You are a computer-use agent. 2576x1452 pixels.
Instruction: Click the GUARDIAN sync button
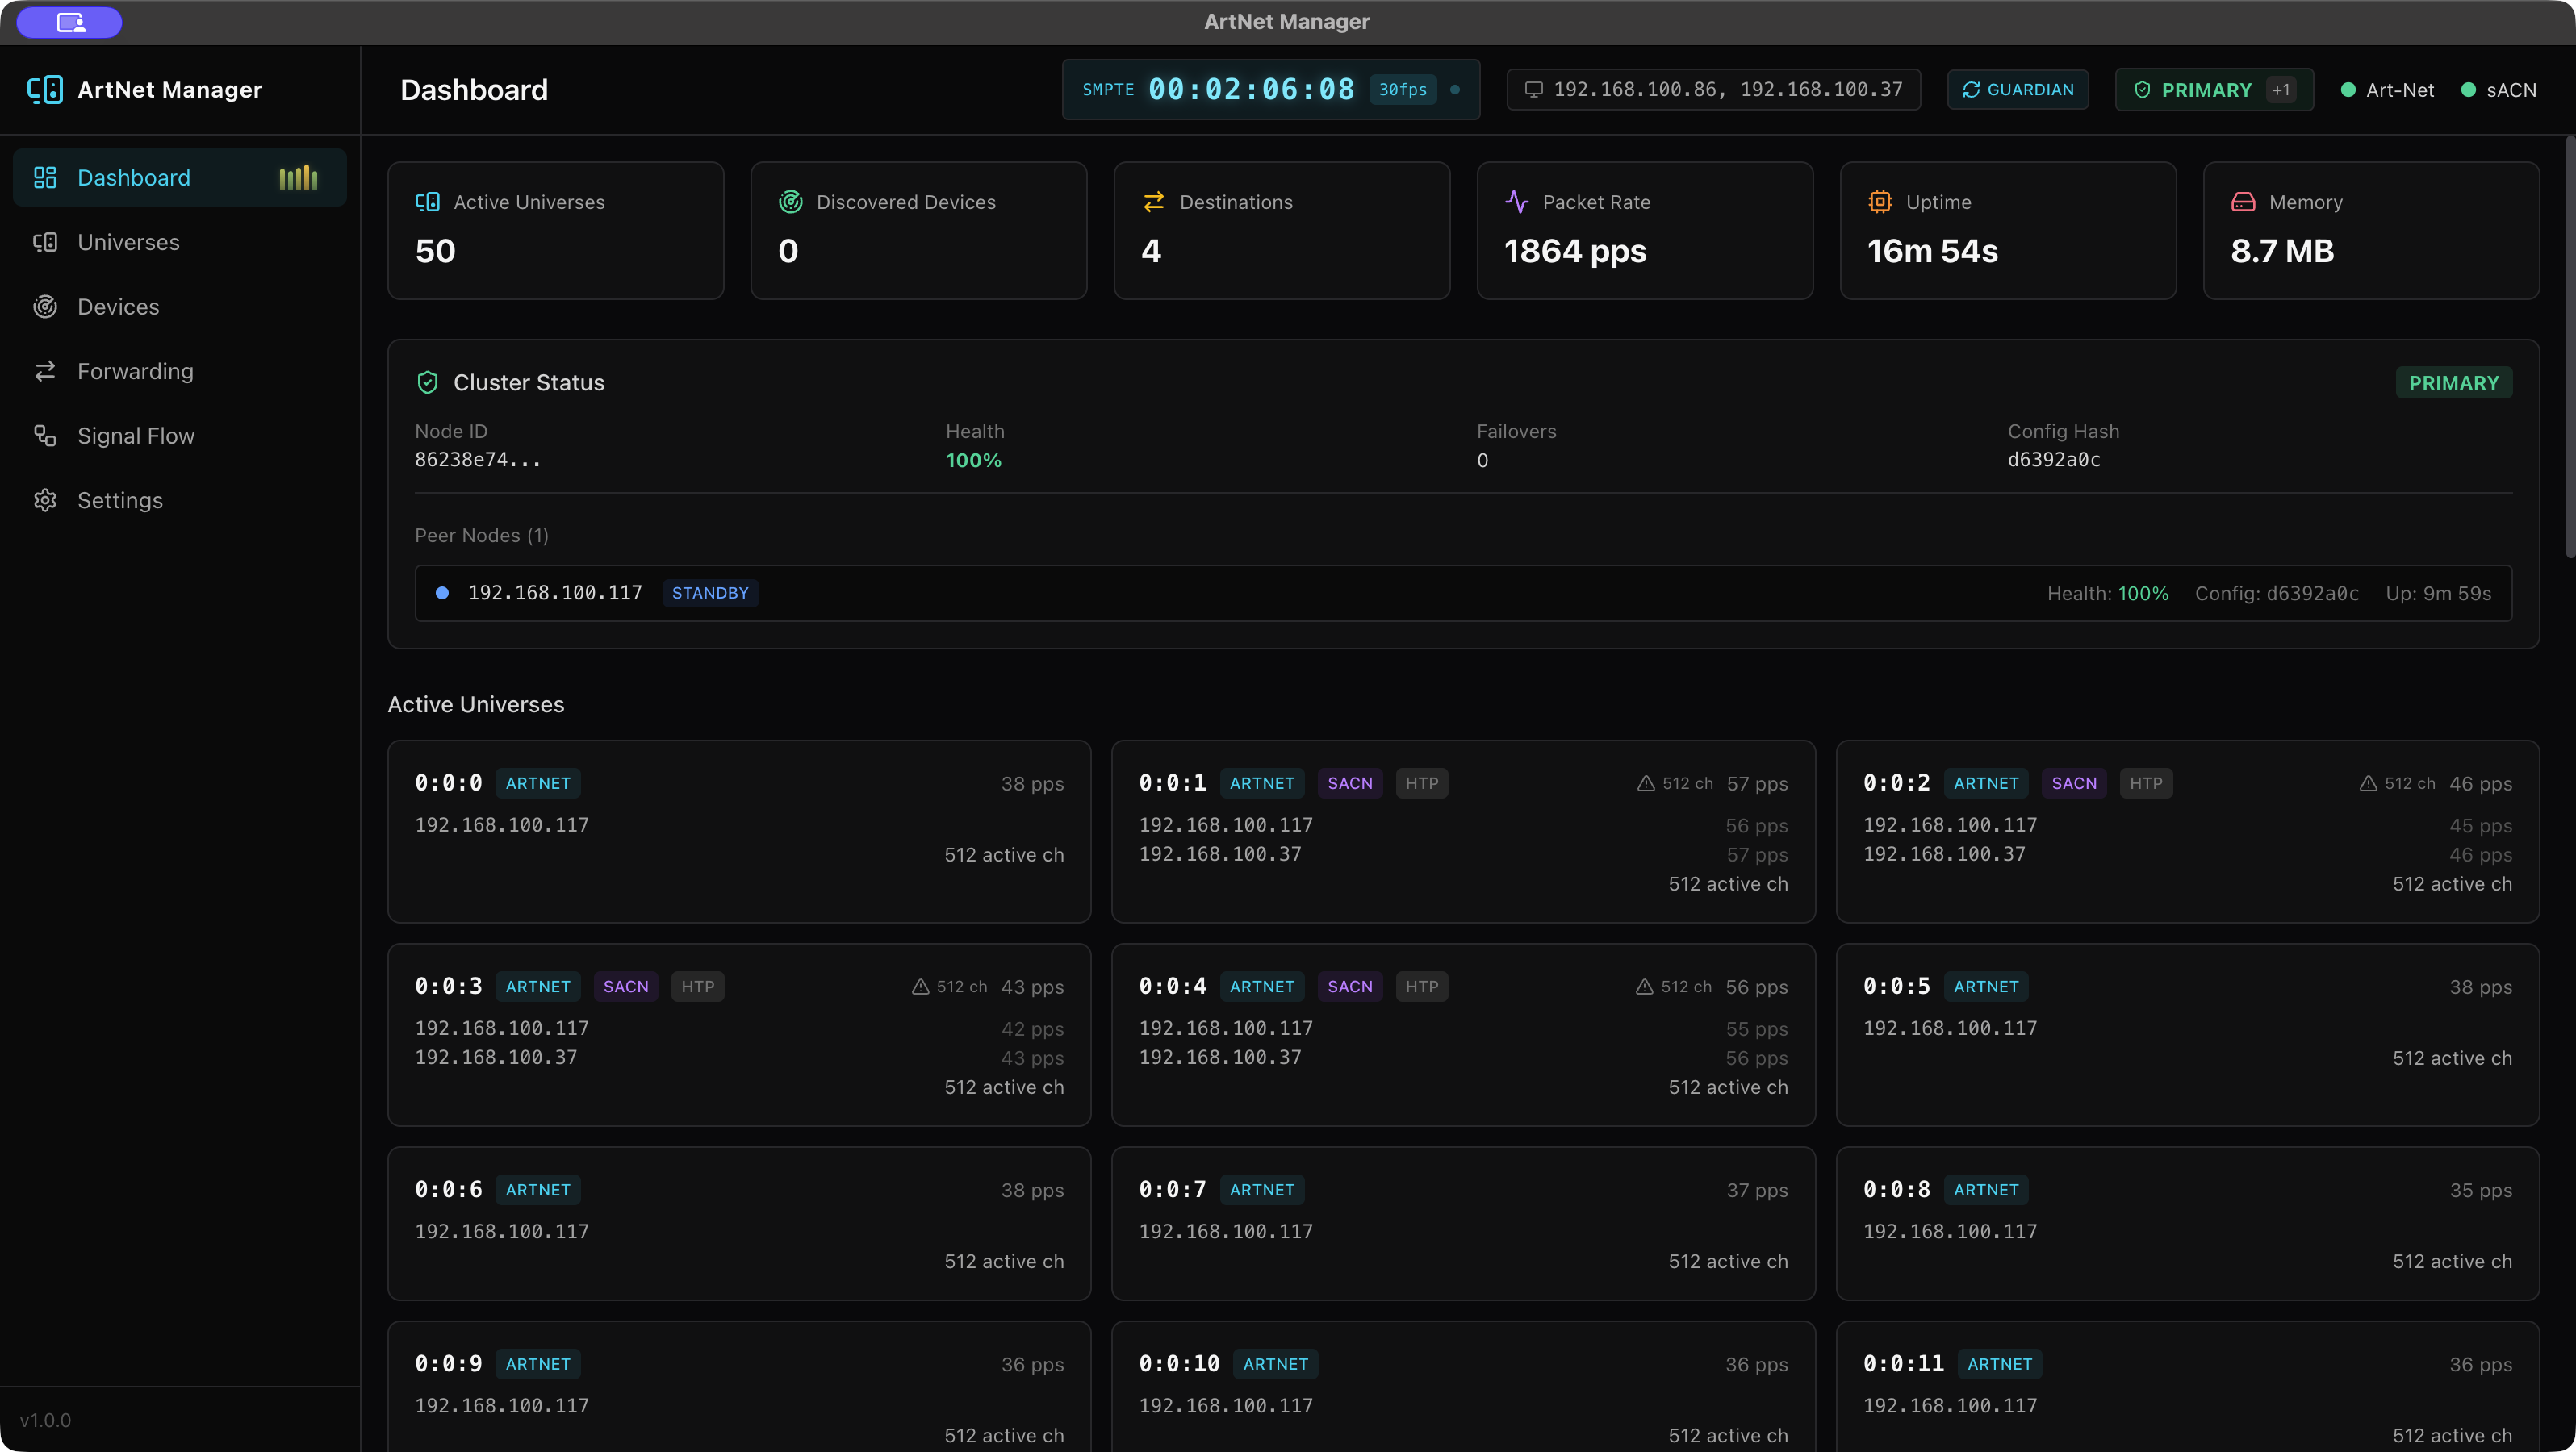click(x=2017, y=90)
